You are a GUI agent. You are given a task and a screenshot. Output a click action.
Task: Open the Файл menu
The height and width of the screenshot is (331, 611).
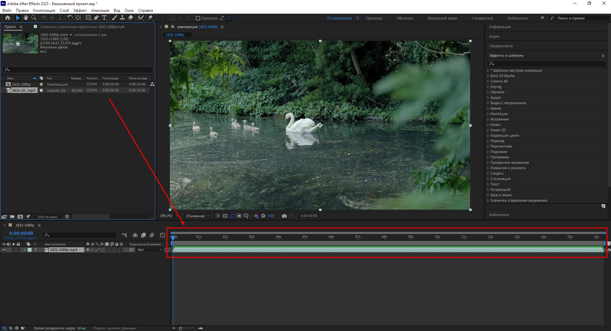click(7, 11)
